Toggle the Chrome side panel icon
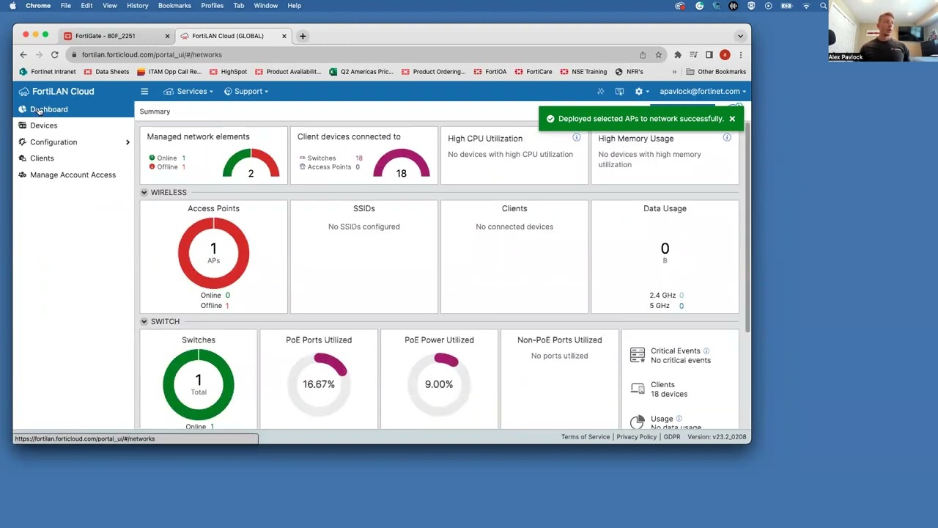 click(x=709, y=55)
